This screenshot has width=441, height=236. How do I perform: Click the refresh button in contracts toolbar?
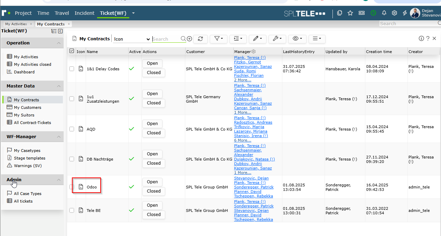(200, 39)
